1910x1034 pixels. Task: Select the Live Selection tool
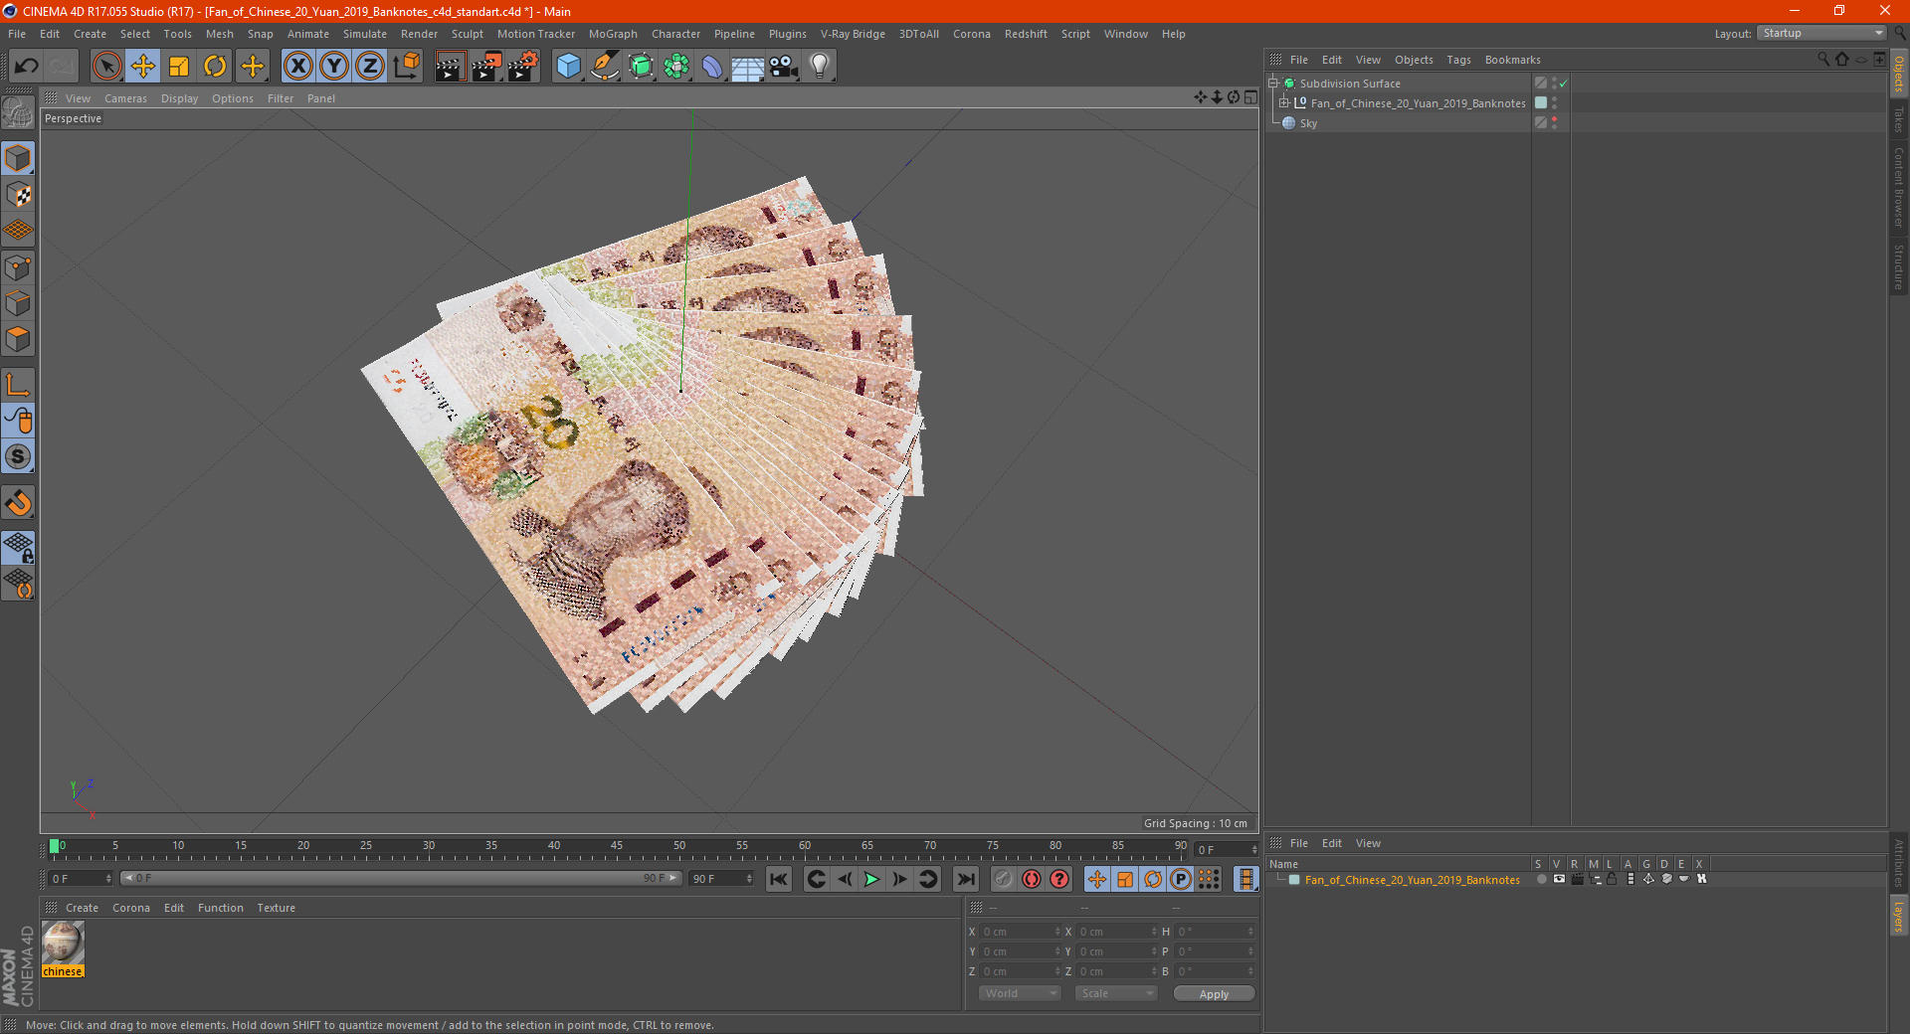(106, 67)
